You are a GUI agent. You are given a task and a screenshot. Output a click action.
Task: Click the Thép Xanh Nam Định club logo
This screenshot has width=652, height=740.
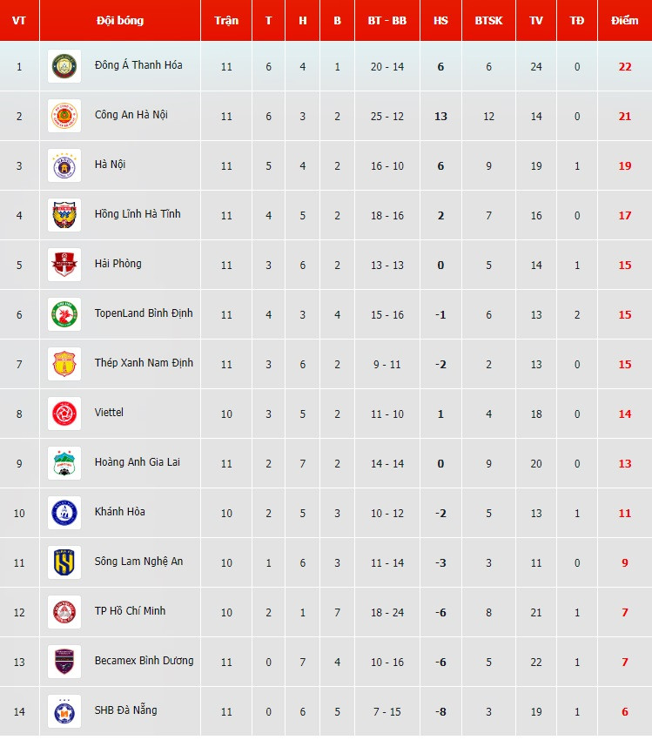[64, 364]
